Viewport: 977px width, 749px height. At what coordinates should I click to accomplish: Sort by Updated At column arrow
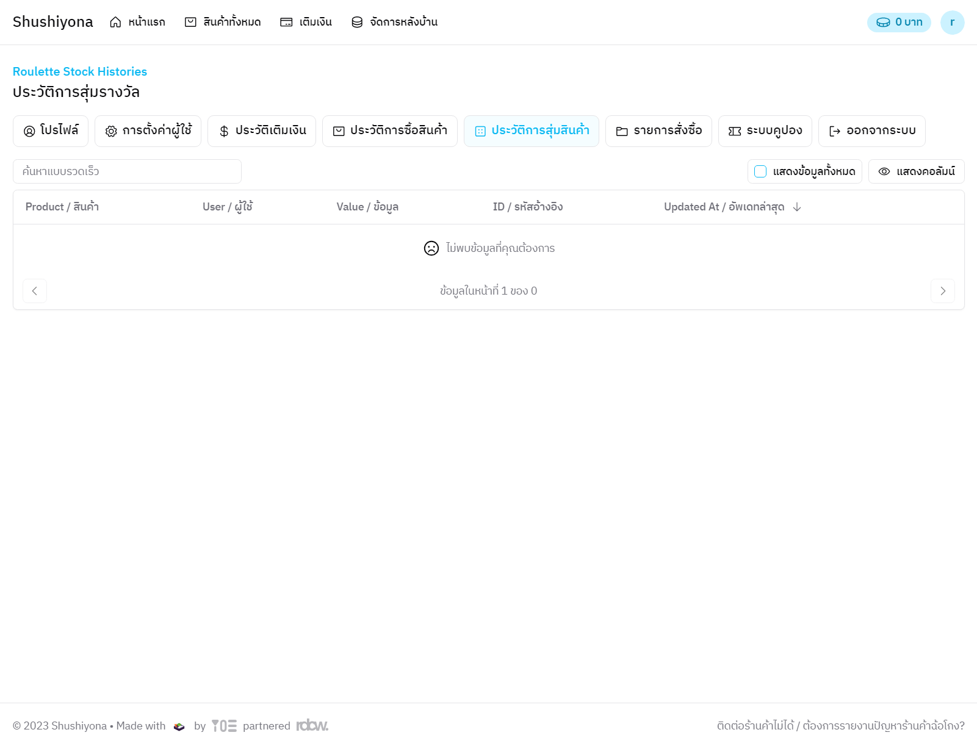[x=796, y=207]
